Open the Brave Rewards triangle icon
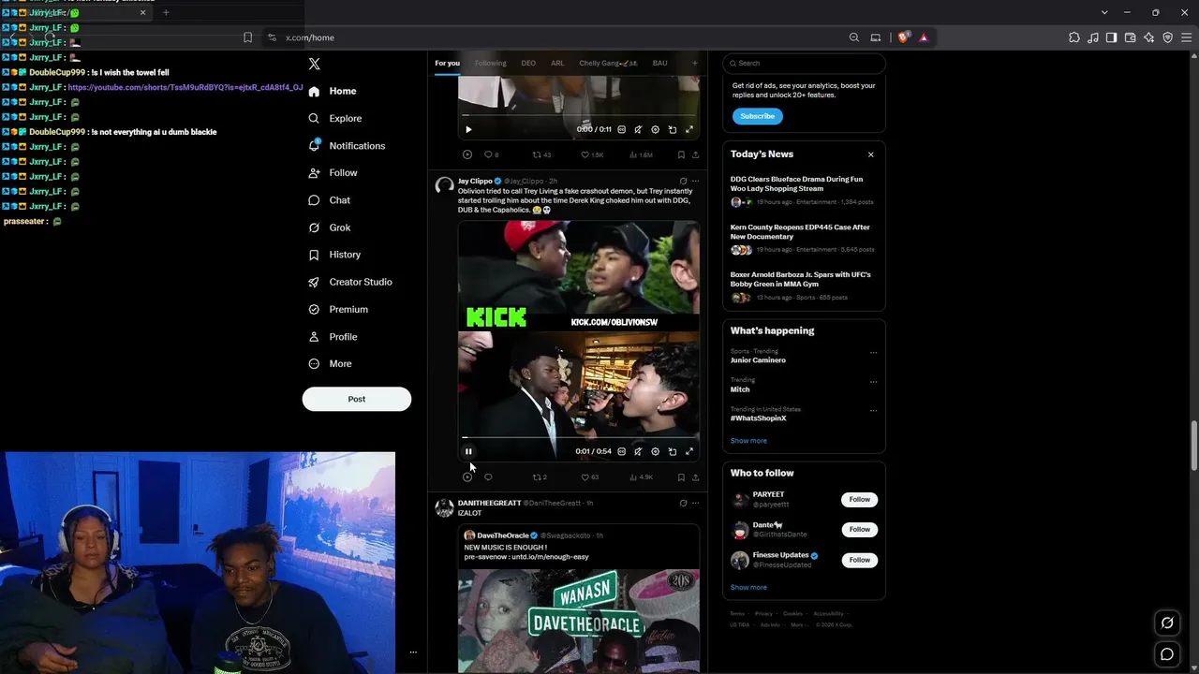Screen dimensions: 1199x674 click(x=924, y=37)
